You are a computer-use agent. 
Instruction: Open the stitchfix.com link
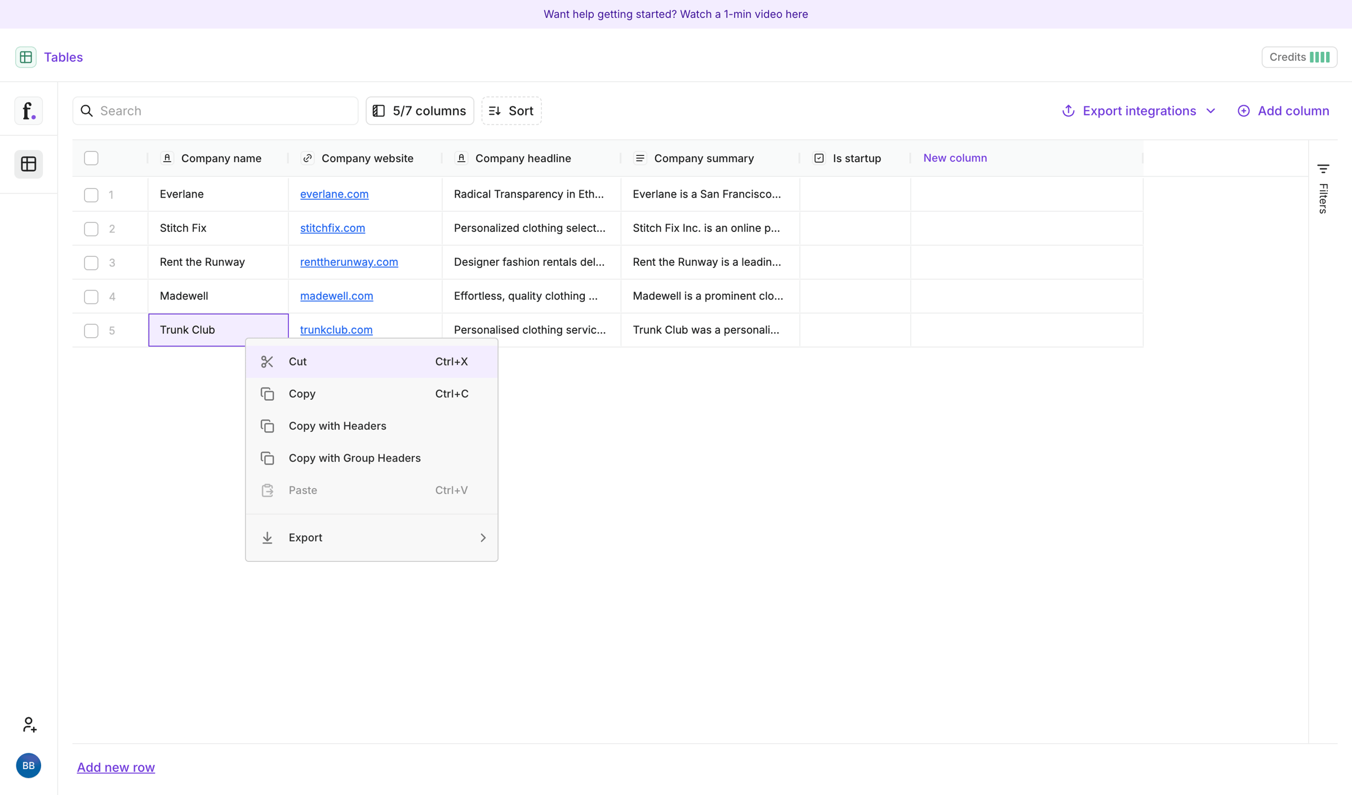pos(332,228)
